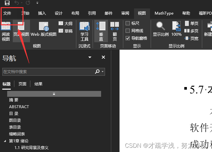
Task: Switch to the 引用 ribbon tab
Action: click(92, 13)
